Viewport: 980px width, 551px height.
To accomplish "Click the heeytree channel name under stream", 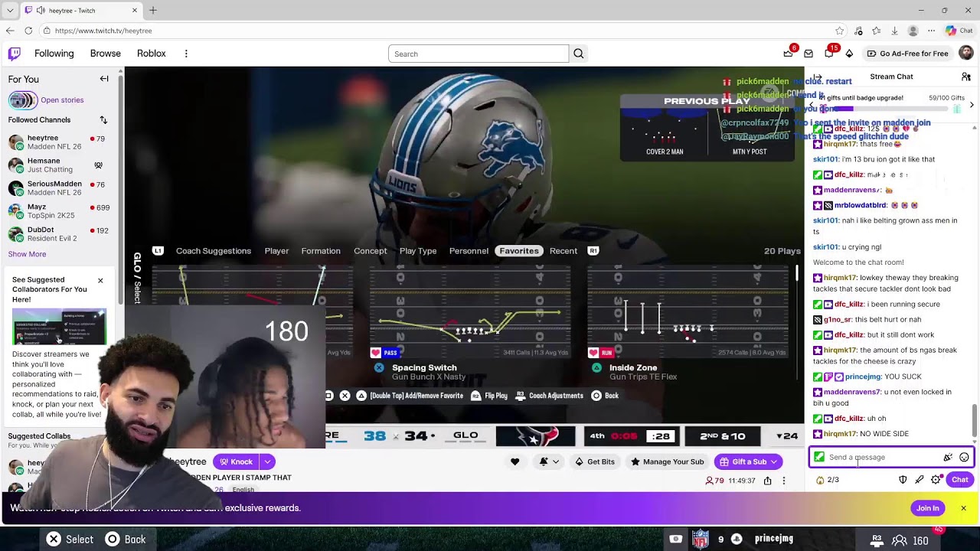I will [x=188, y=461].
